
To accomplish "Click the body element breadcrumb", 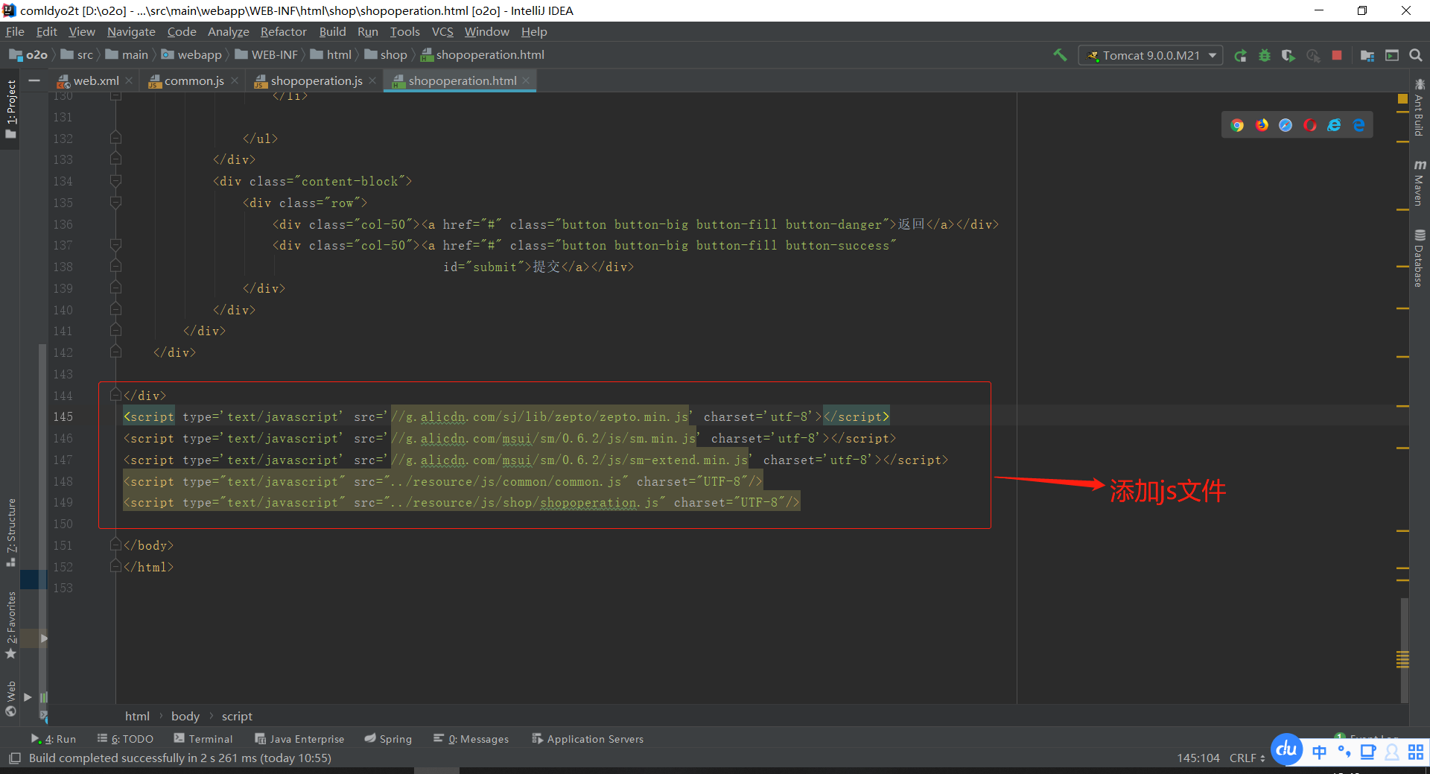I will click(x=185, y=716).
